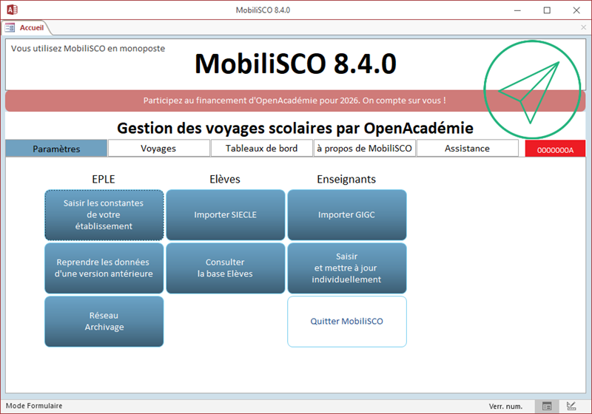Open the Paramètres tab
Screen dimensions: 592x414
coord(56,149)
